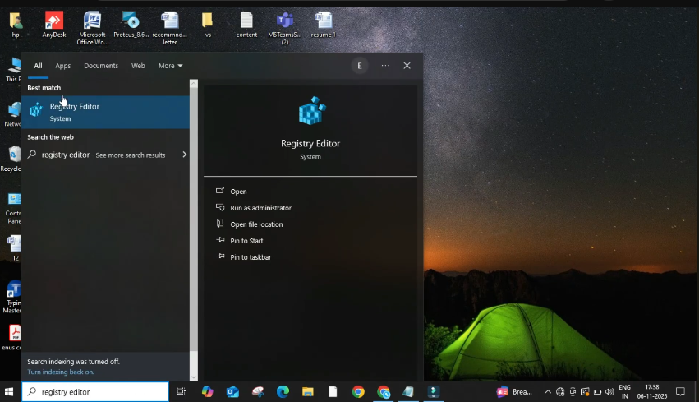The image size is (699, 402).
Task: Click into the taskbar search box
Action: (95, 392)
